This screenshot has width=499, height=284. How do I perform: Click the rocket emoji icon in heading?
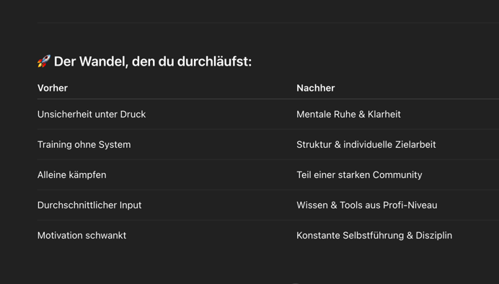point(44,61)
